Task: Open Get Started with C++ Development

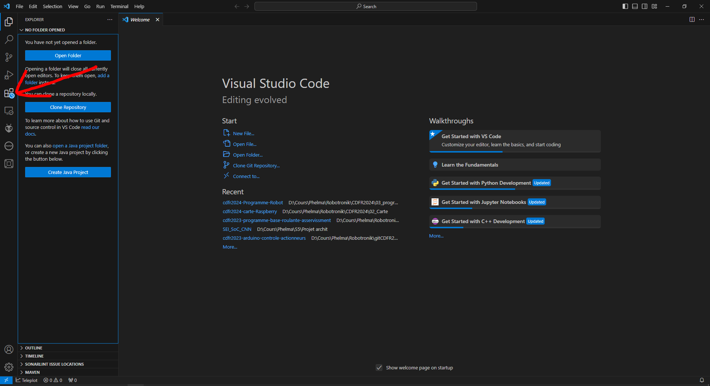Action: click(515, 221)
